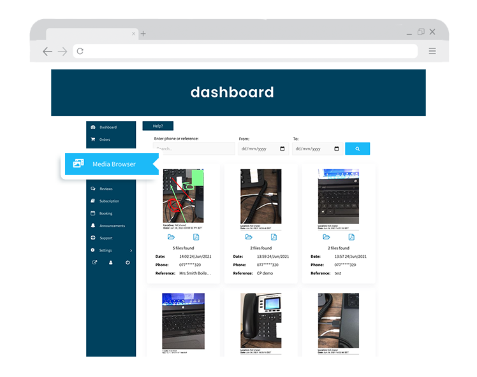This screenshot has height=377, width=477.
Task: Click the browser reload icon
Action: pos(80,51)
